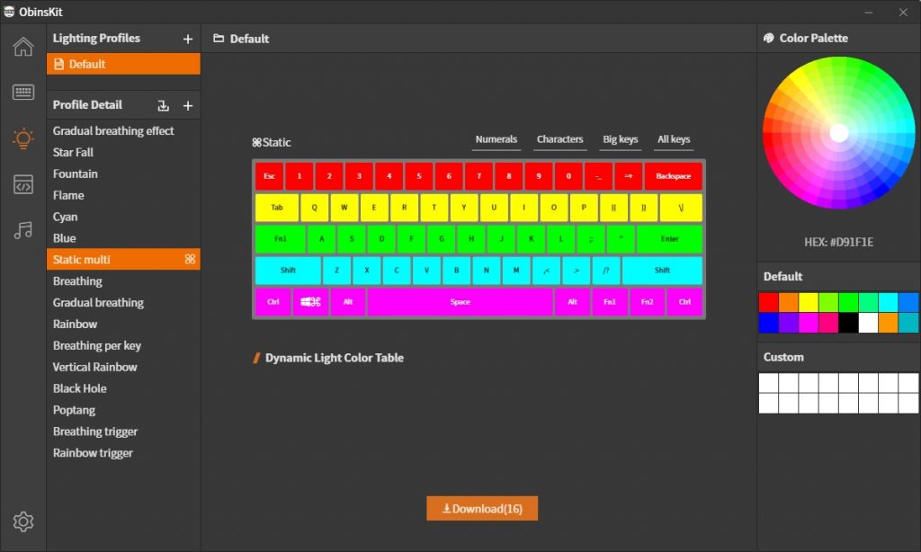The width and height of the screenshot is (921, 552).
Task: Pick the red swatch in Default colors
Action: [768, 302]
